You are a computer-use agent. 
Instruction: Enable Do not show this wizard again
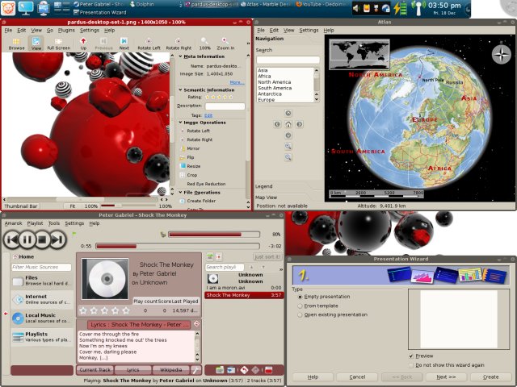[412, 364]
